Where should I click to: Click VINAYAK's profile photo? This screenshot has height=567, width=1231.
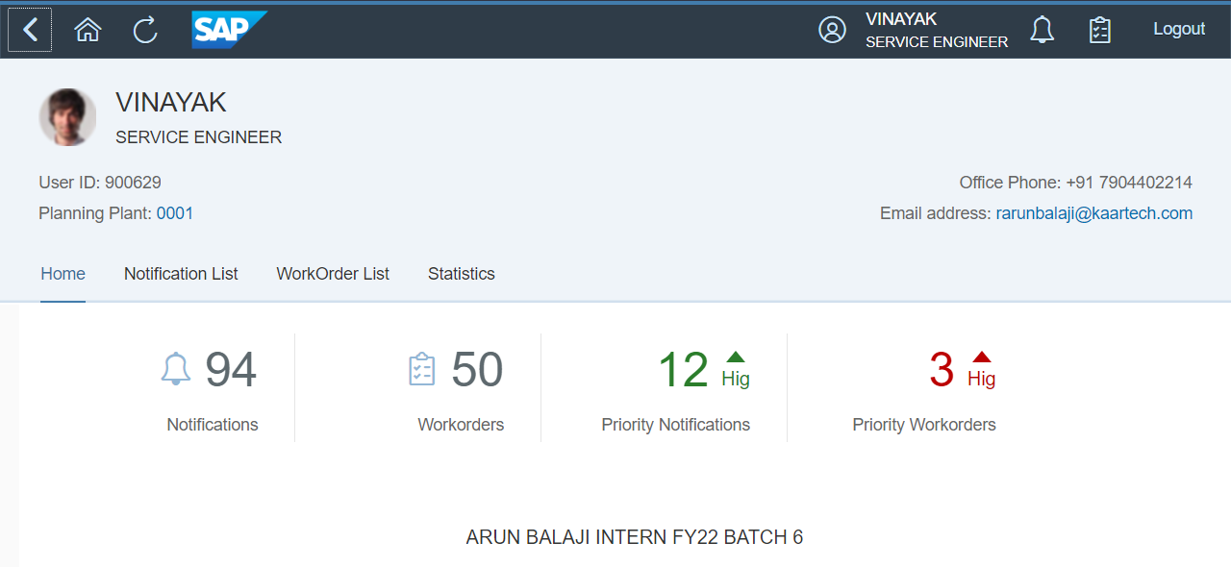coord(67,116)
